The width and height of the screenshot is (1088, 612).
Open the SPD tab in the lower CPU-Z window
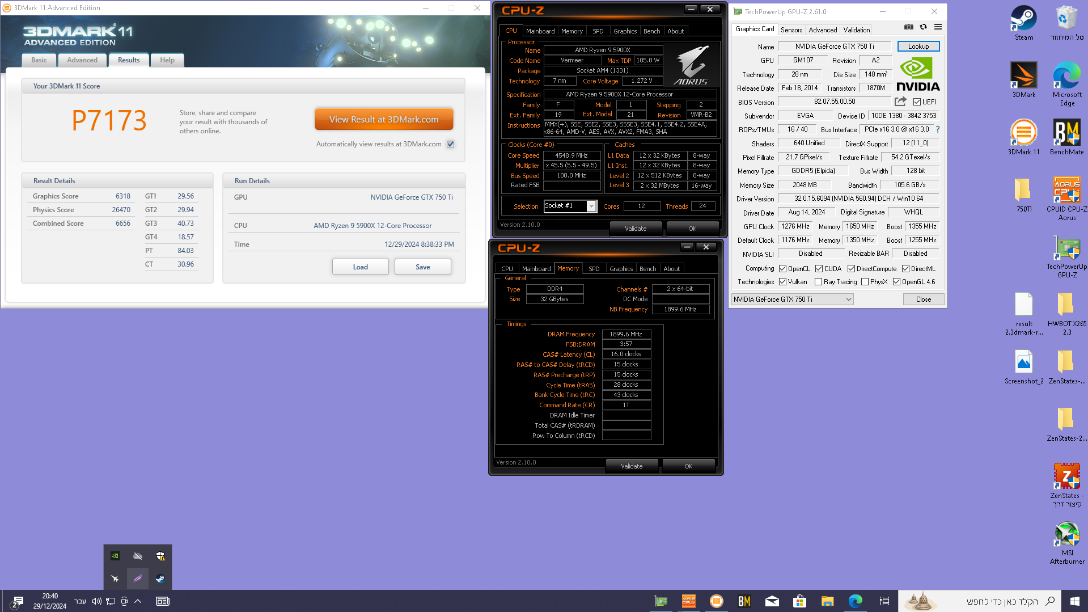pos(594,269)
